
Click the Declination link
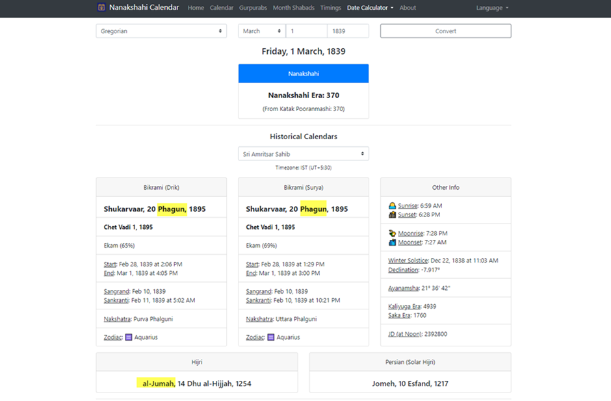[403, 270]
